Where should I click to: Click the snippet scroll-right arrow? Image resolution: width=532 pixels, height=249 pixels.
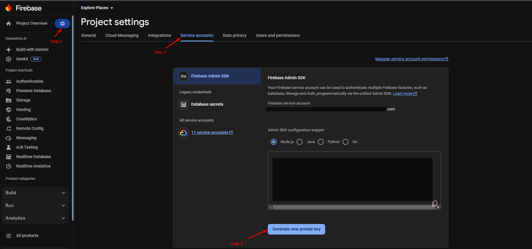438,207
